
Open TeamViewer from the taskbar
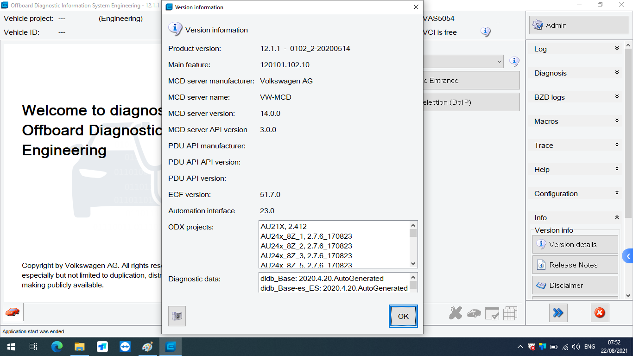125,347
